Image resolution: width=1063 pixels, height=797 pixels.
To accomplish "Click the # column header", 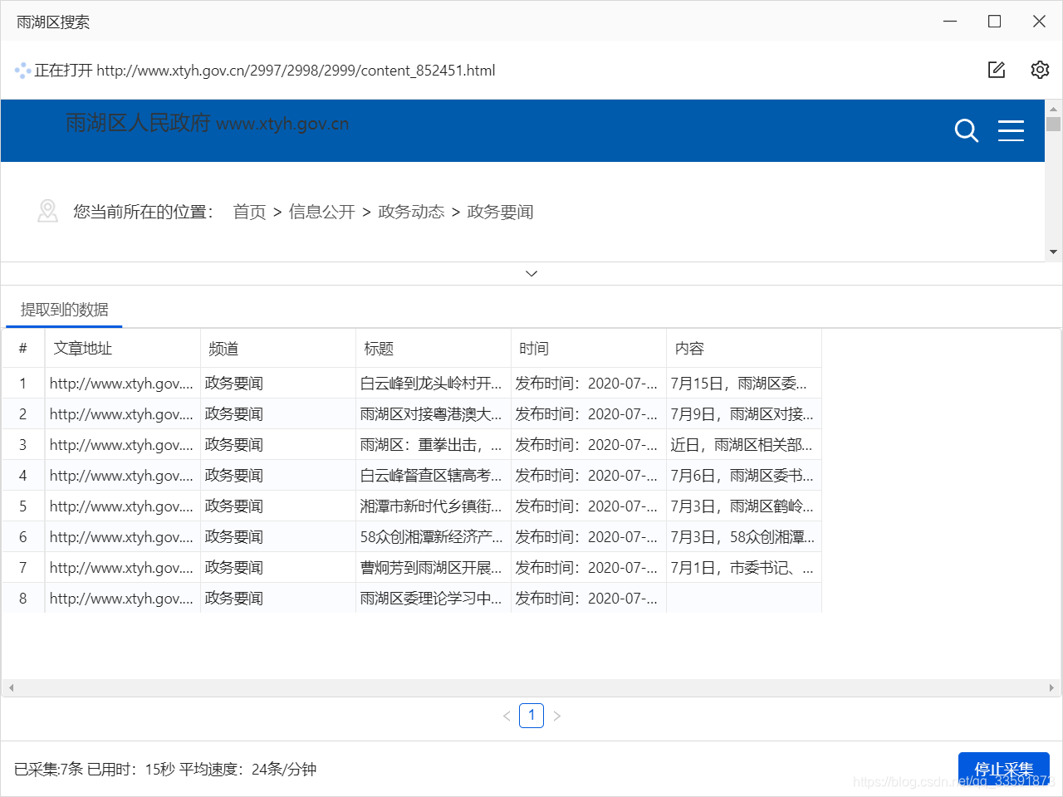I will 22,349.
